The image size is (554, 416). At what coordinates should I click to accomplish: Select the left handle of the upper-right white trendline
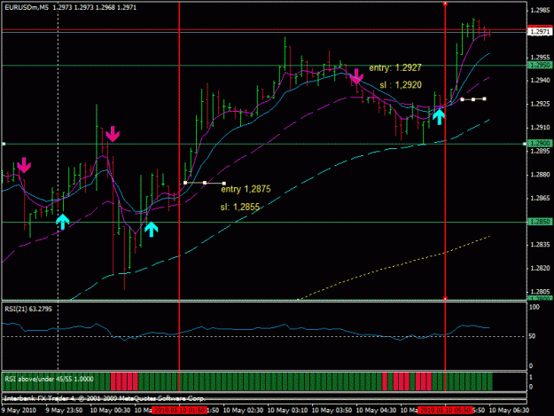[462, 99]
